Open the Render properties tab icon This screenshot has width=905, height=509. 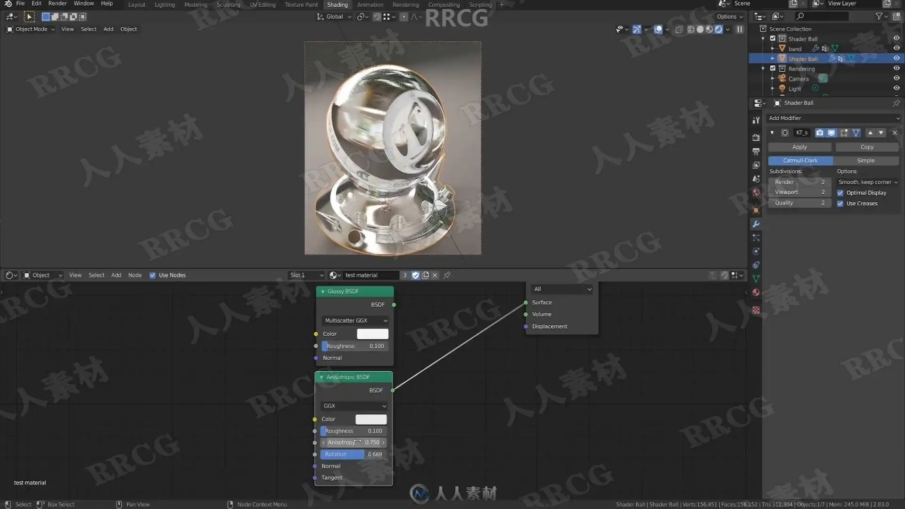pos(756,138)
